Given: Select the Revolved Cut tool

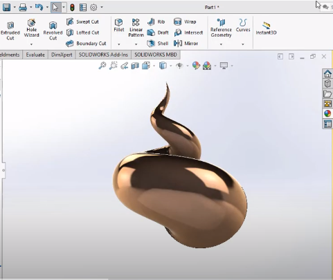Looking at the screenshot, I should click(x=53, y=31).
